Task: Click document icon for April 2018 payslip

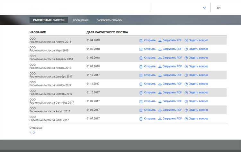Action: [141, 41]
